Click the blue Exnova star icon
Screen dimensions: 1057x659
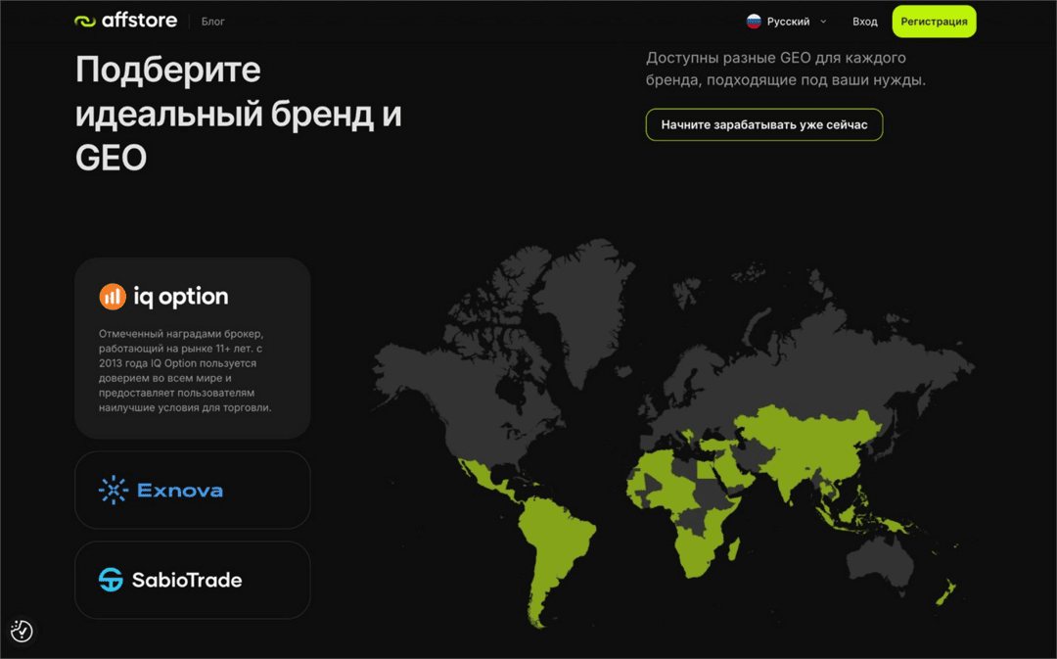tap(114, 491)
